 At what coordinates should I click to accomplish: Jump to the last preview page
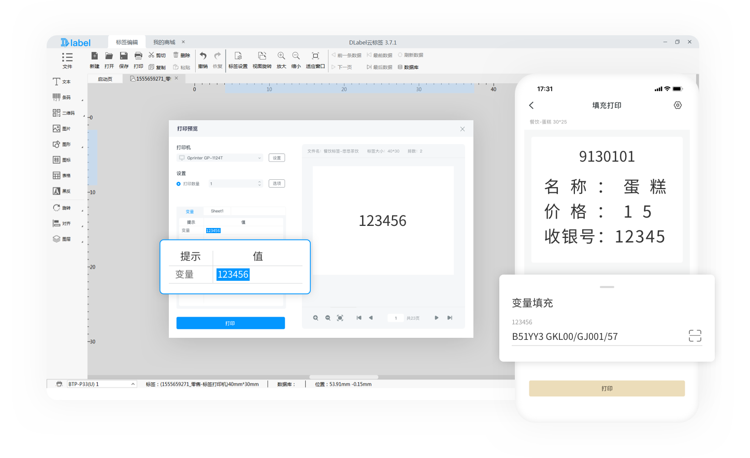(x=450, y=318)
